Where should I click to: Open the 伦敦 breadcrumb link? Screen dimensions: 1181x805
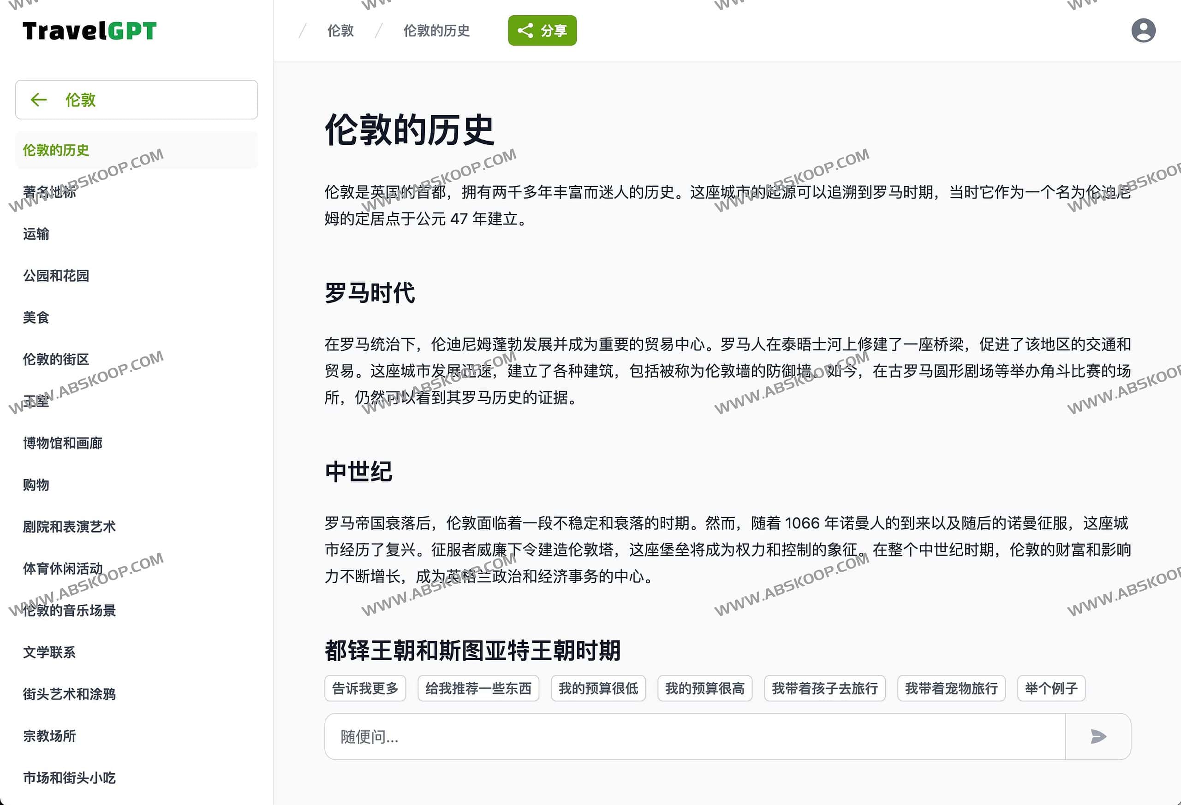coord(340,30)
